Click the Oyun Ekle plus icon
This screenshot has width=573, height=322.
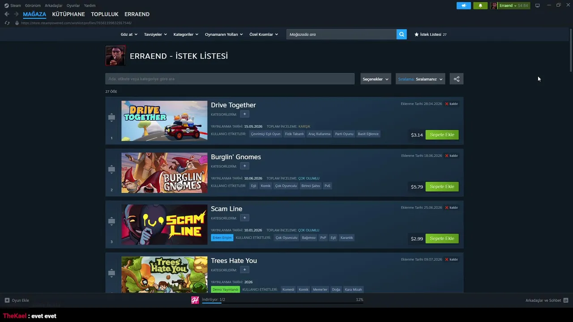[7, 301]
